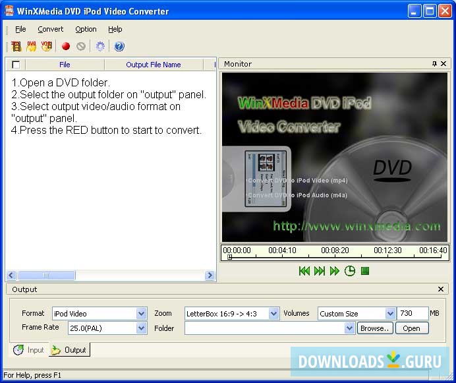Start conversion with the red record button
456x383 pixels.
[66, 46]
